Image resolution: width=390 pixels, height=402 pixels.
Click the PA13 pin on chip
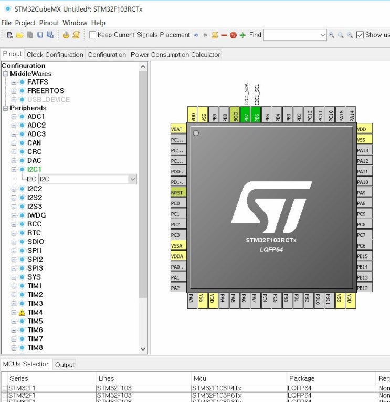pos(365,150)
